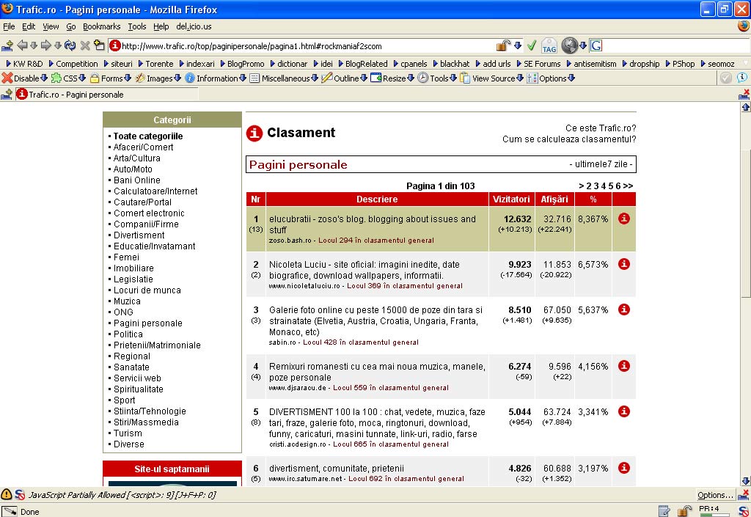Click the info speech bubble toolbar icon

pos(742,78)
